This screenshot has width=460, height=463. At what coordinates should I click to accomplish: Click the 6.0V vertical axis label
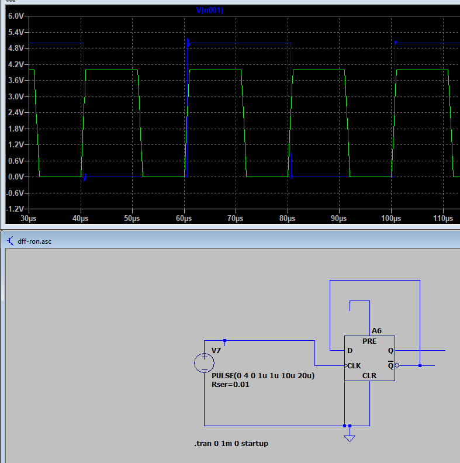coord(16,16)
